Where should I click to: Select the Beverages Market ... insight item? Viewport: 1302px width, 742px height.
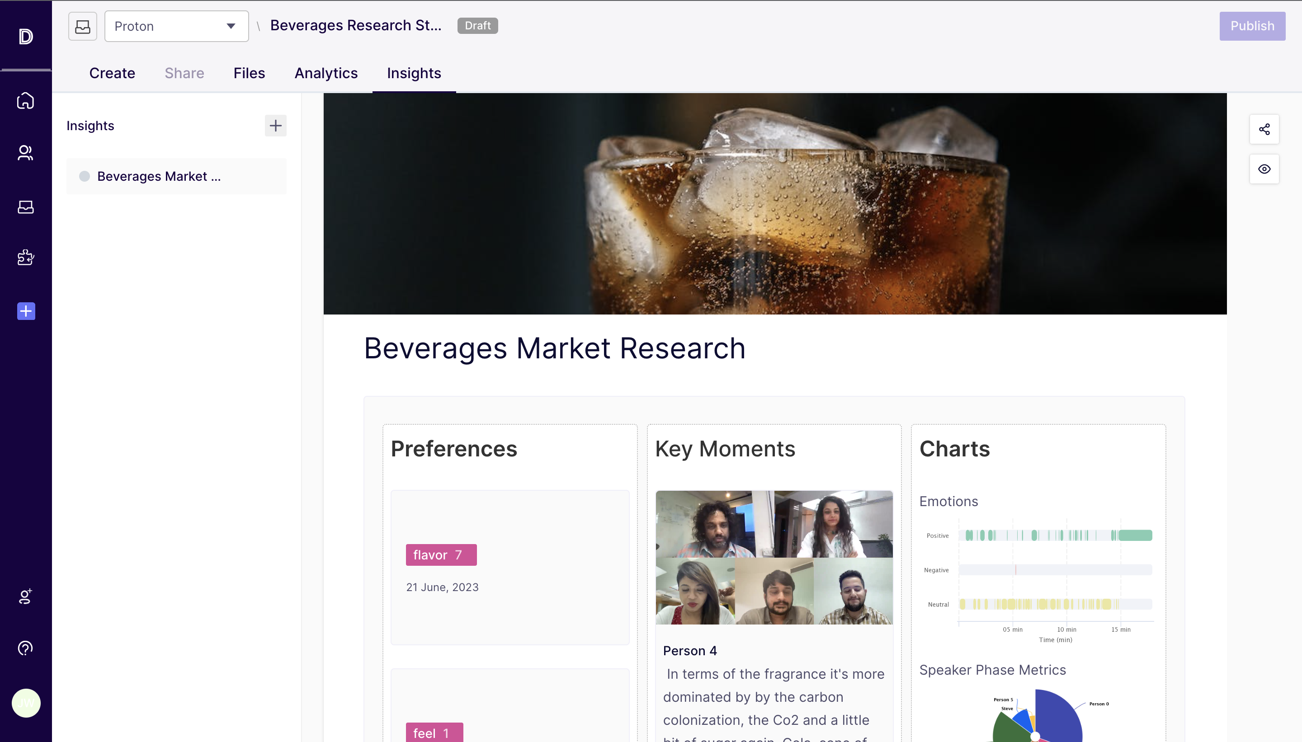pyautogui.click(x=176, y=176)
